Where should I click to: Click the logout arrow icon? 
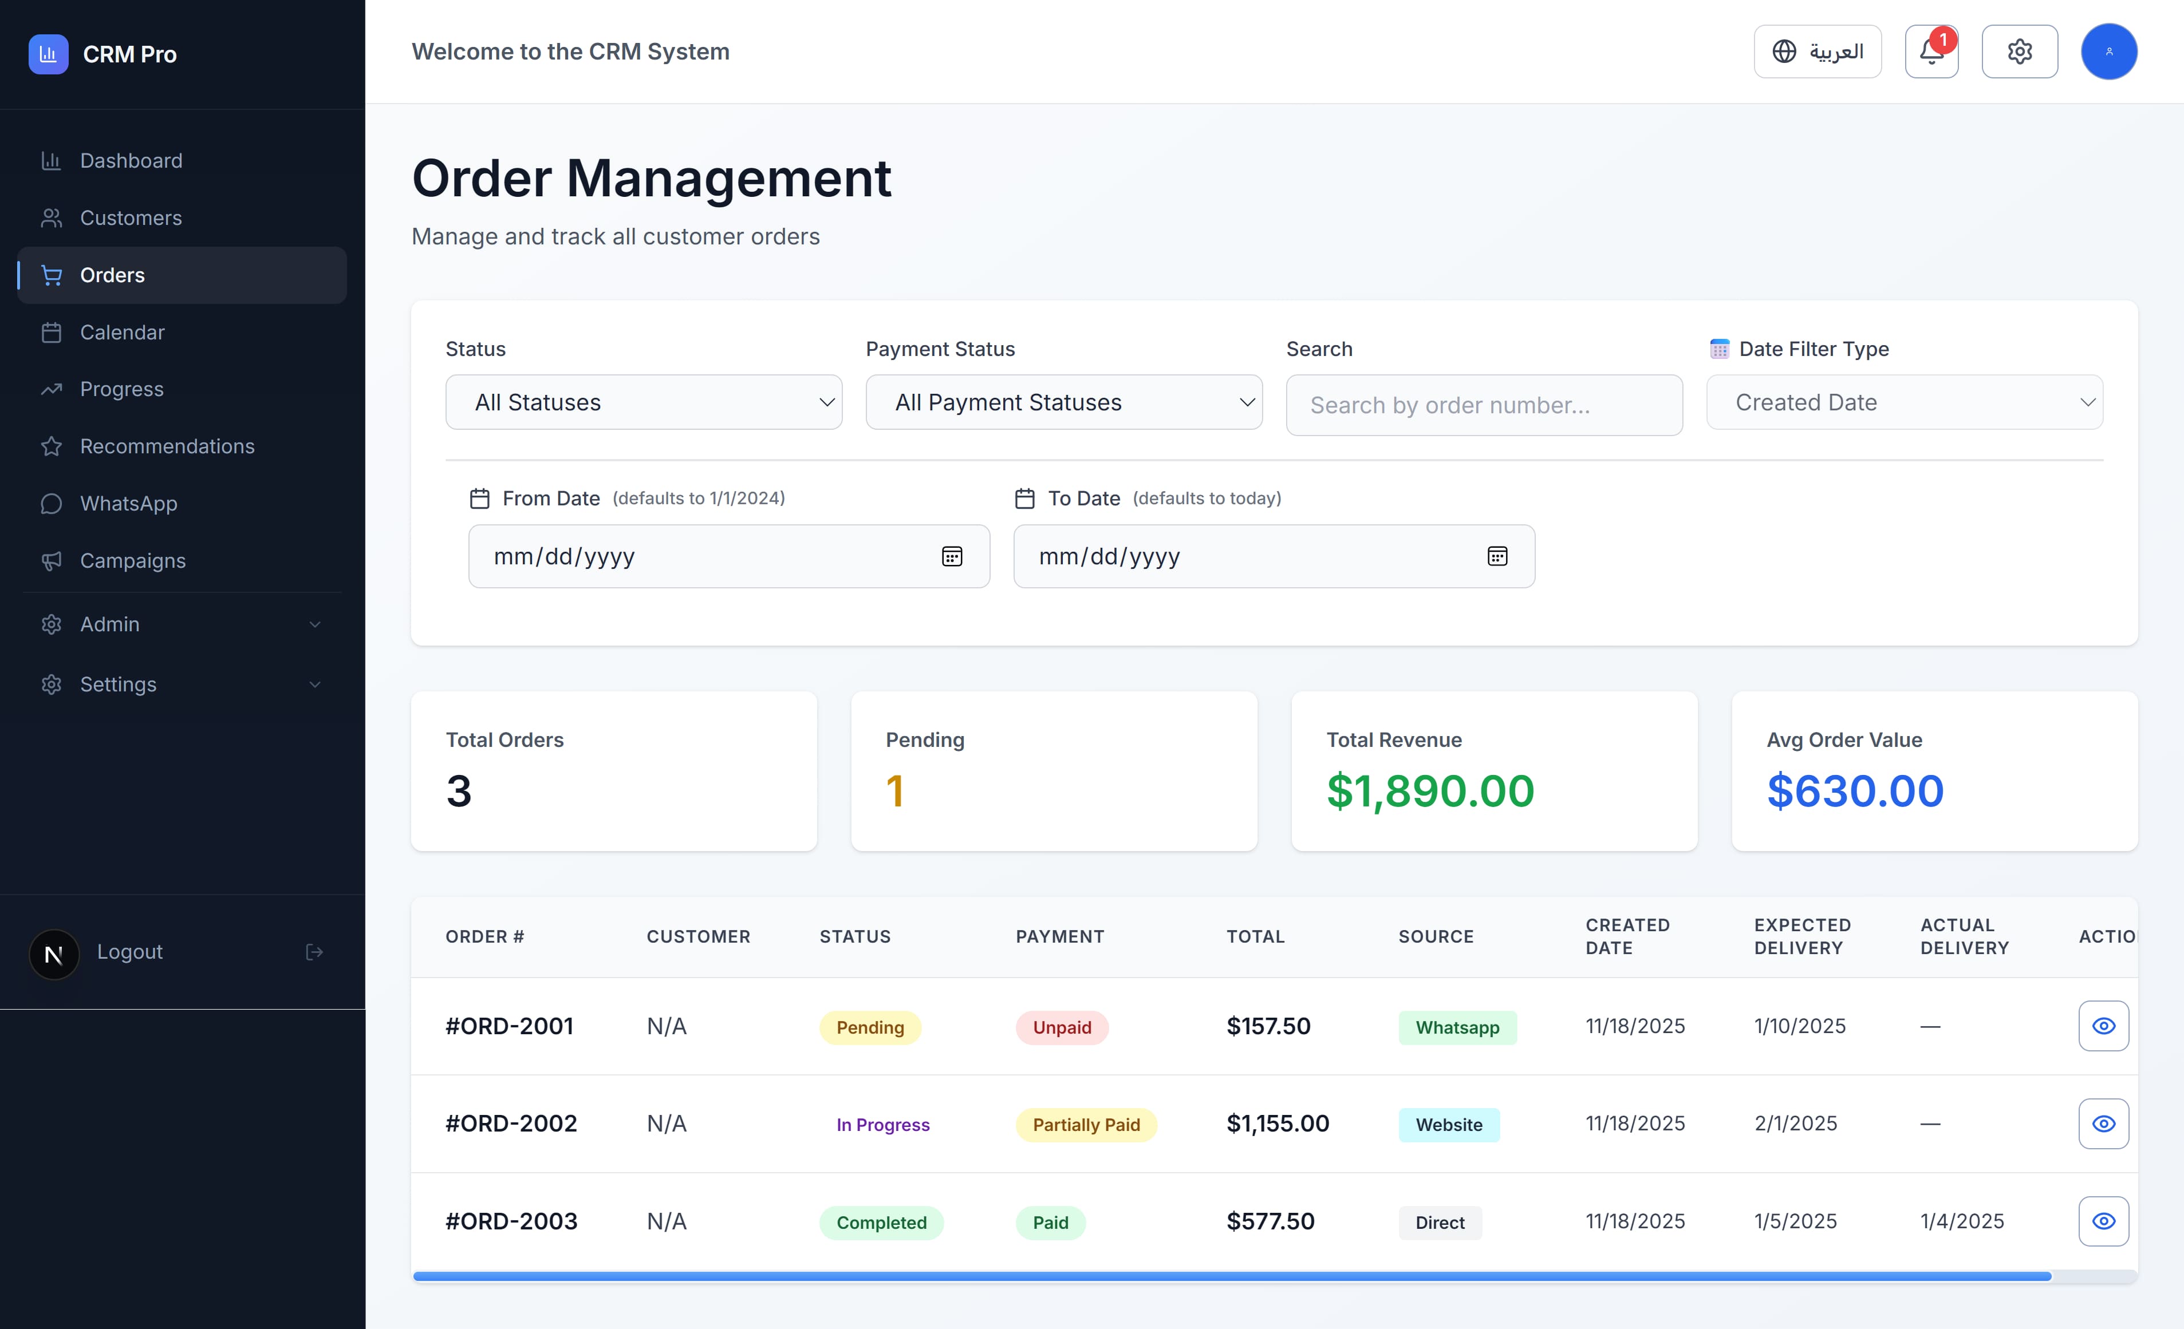pos(314,952)
